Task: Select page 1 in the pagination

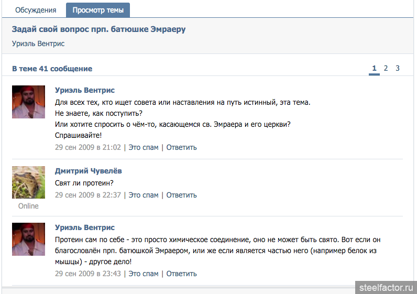Action: click(x=374, y=68)
